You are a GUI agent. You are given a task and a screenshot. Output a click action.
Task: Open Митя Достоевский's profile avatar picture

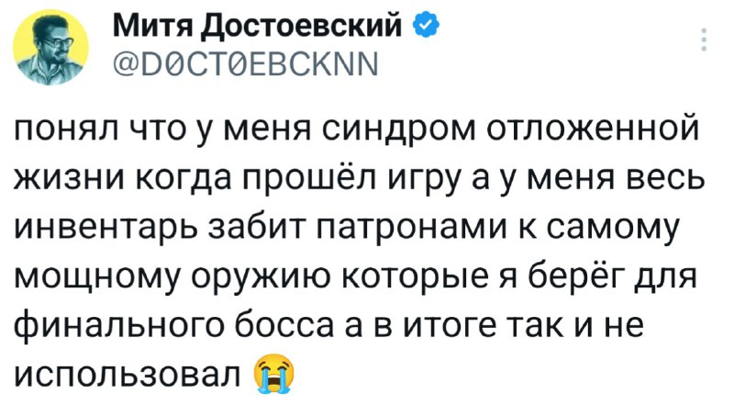51,49
